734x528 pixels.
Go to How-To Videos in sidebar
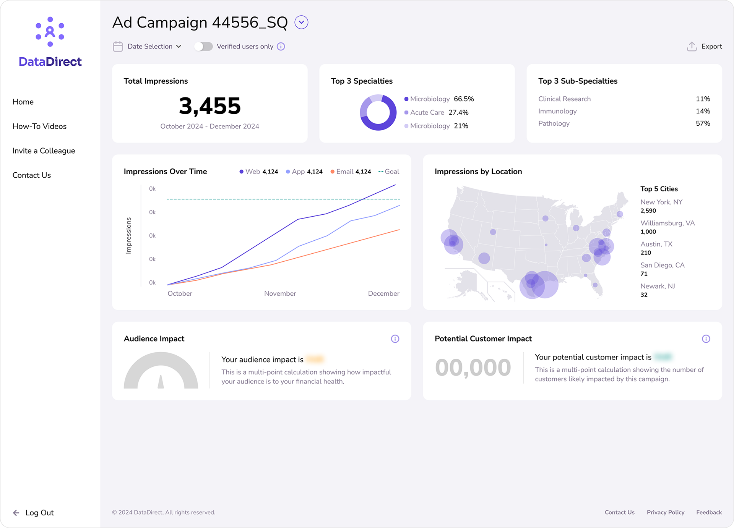click(39, 126)
